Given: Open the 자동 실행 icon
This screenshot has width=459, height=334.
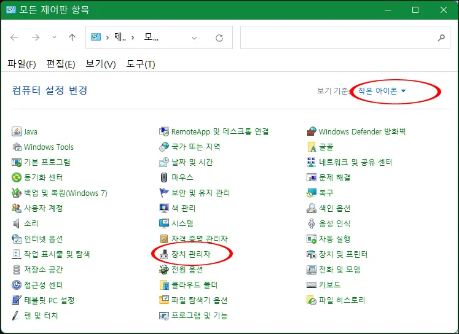Looking at the screenshot, I should point(312,239).
